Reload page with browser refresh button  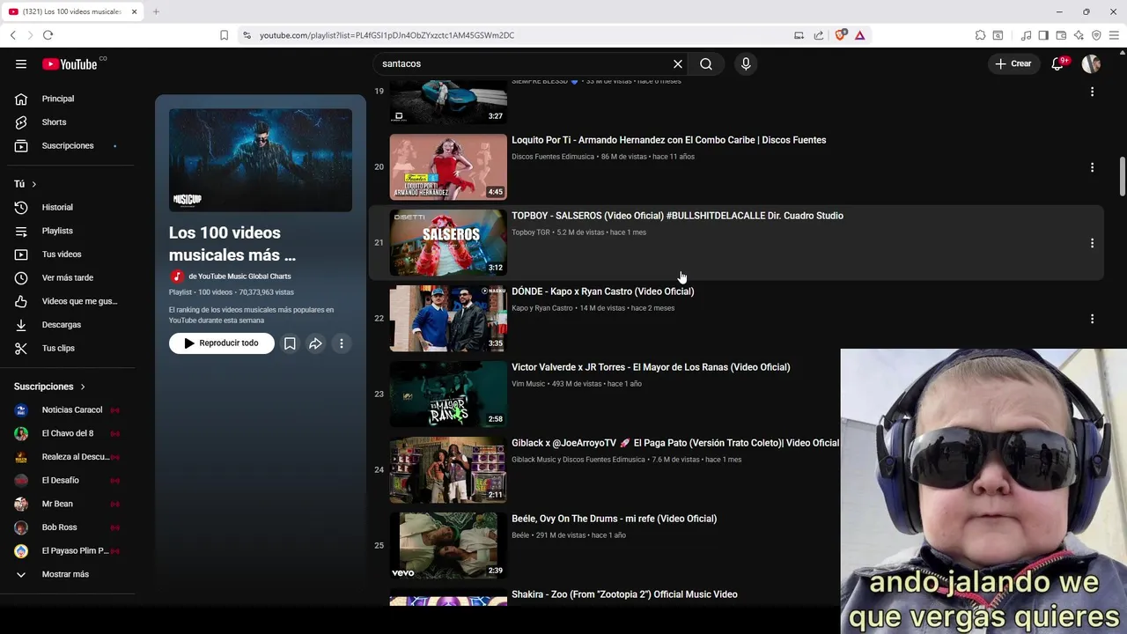48,35
